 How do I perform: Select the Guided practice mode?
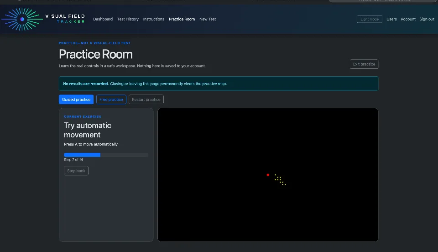pyautogui.click(x=76, y=100)
